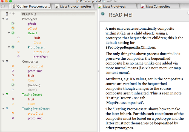The height and width of the screenshot is (132, 189).
Task: Click the note text 'Map:Protocomposite1'
Action: 125,103
